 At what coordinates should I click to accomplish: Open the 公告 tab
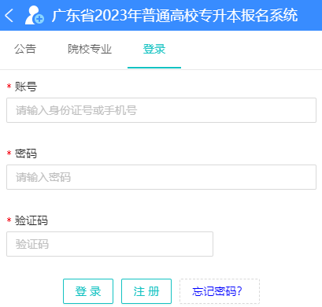tap(25, 49)
